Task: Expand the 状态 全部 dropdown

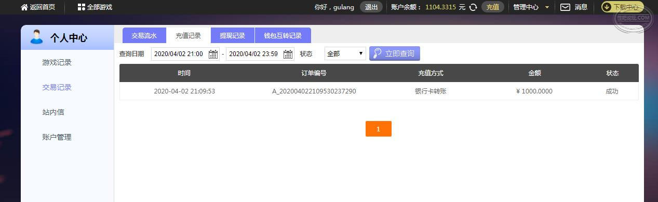Action: 345,53
